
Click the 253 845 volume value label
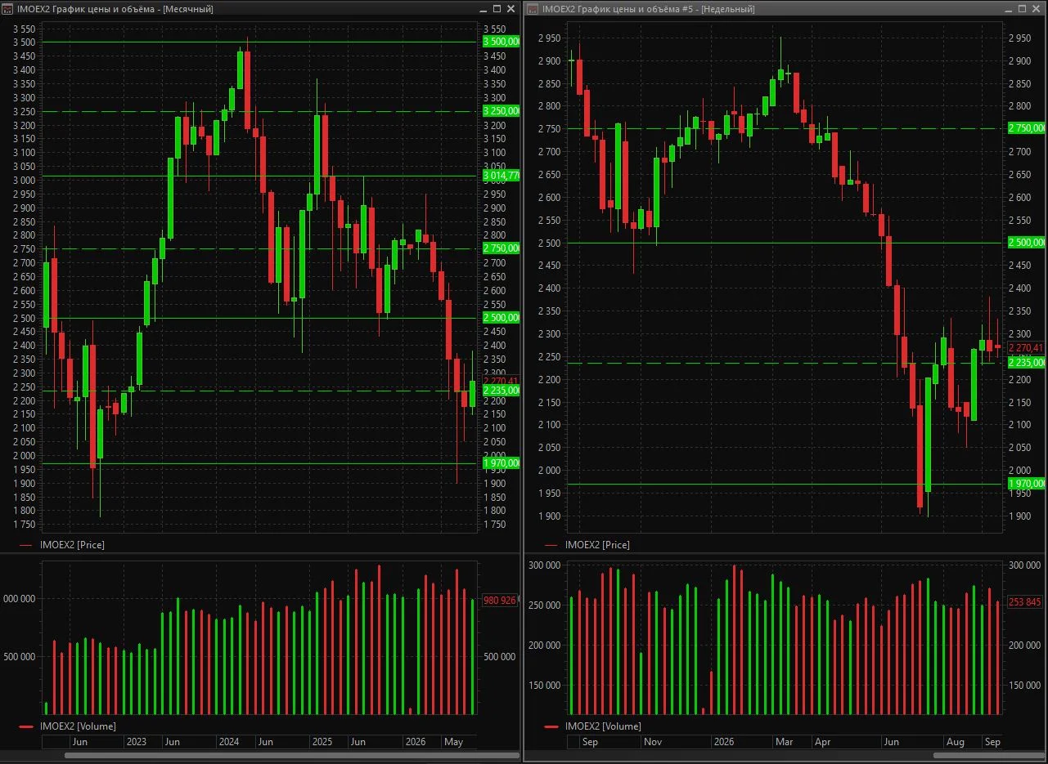1026,602
